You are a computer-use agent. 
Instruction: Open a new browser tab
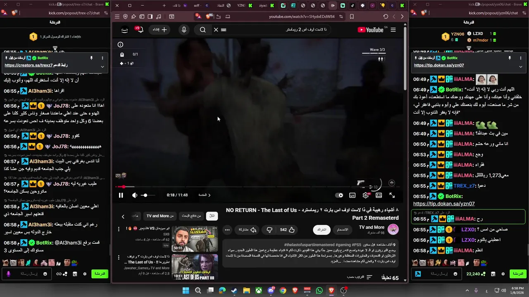pyautogui.click(x=164, y=5)
